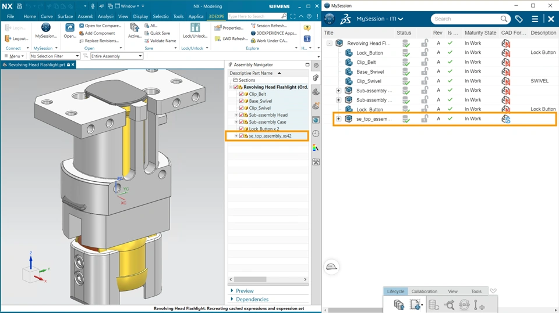Toggle the Base_Swivel checkbox in Assembly Navigator

[241, 101]
